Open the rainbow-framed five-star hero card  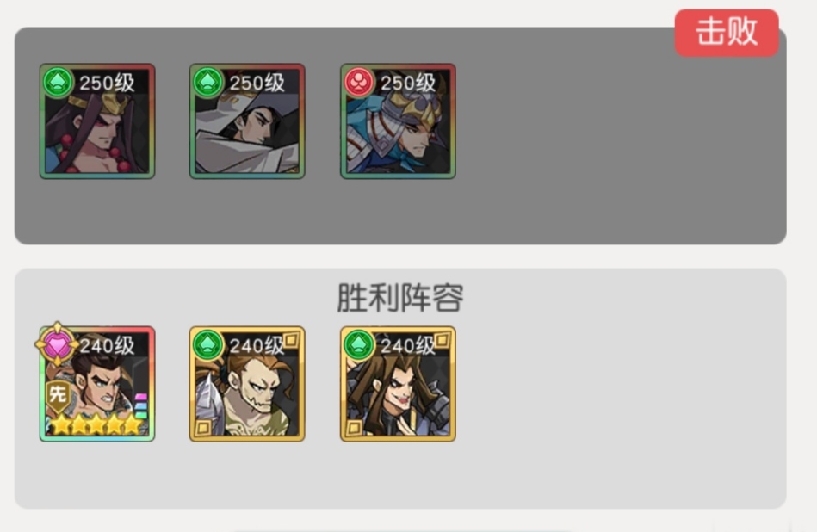(x=97, y=384)
